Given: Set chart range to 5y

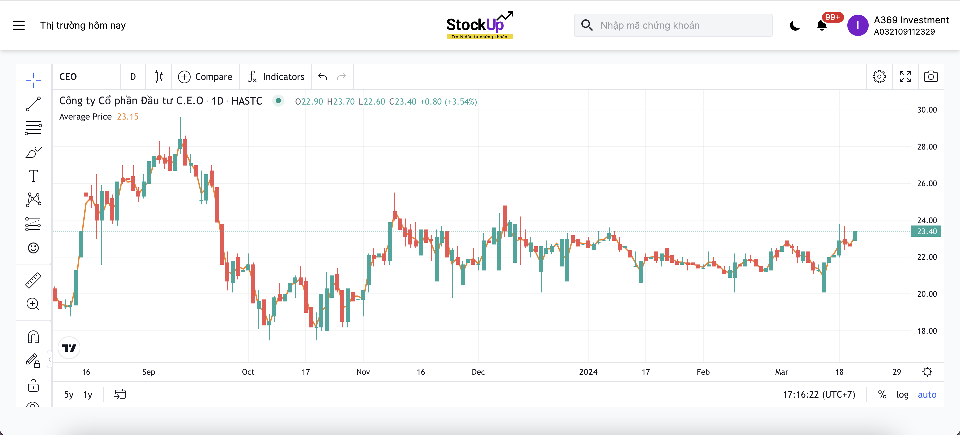Looking at the screenshot, I should 69,394.
